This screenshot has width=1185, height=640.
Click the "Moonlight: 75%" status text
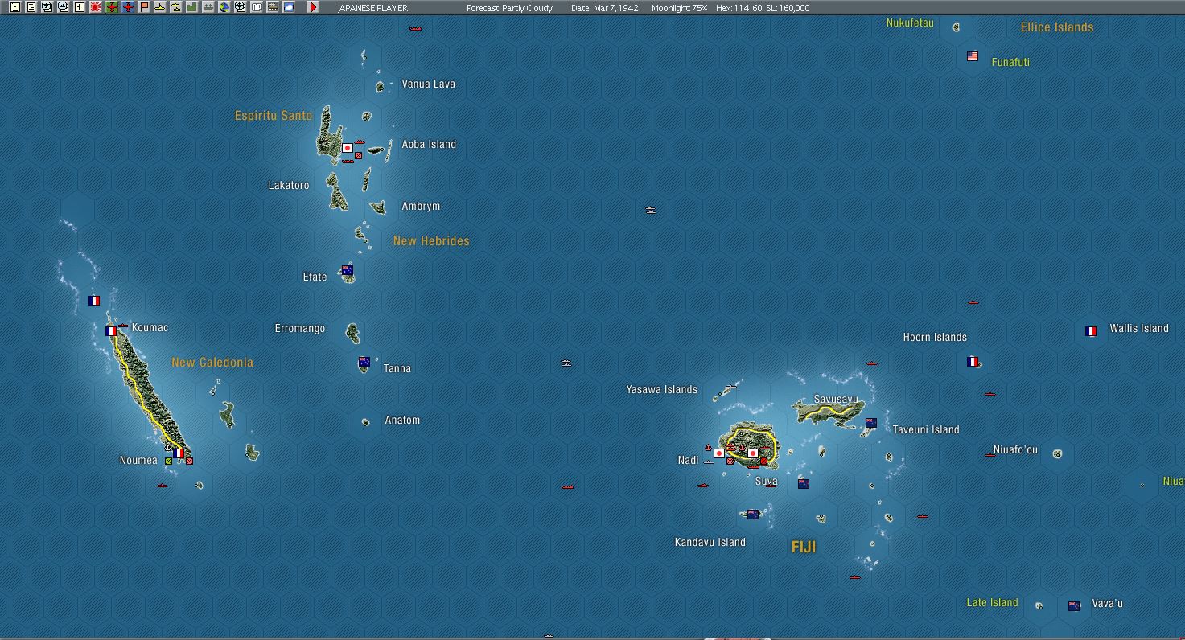[680, 8]
